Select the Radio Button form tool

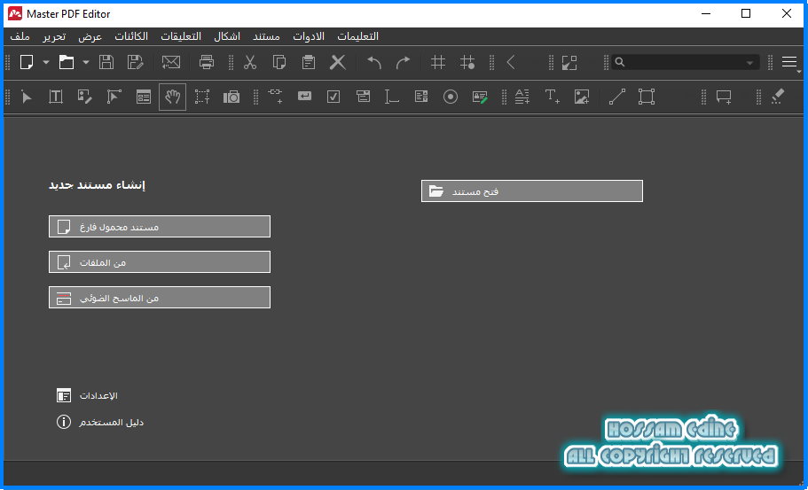[451, 97]
